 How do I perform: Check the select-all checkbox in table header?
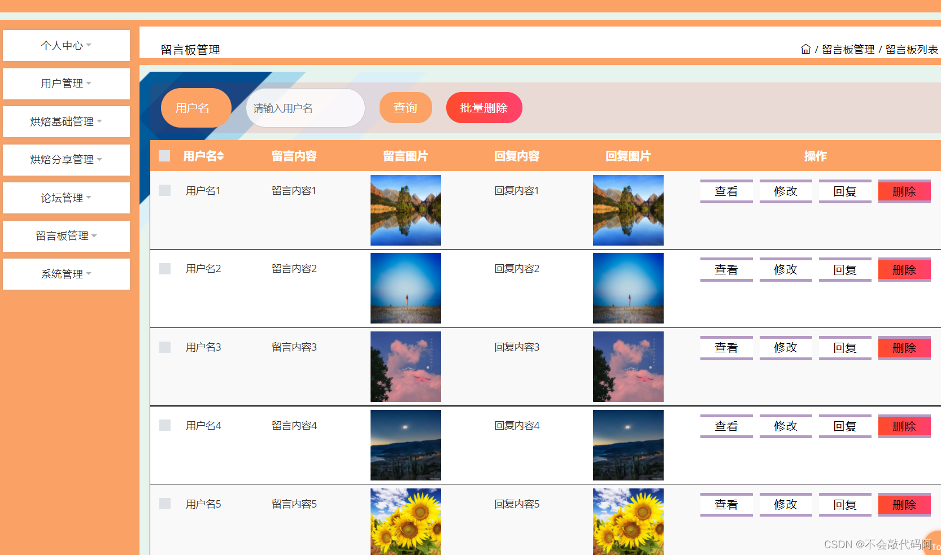pos(164,156)
